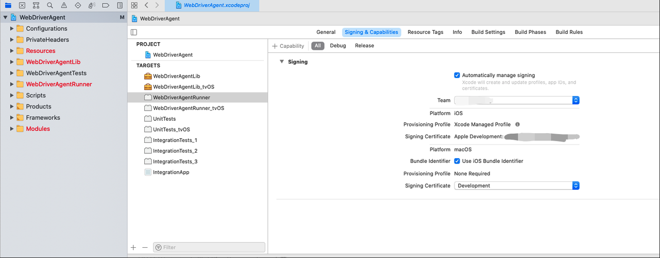Click the add Capability button
660x258 pixels.
tap(288, 46)
